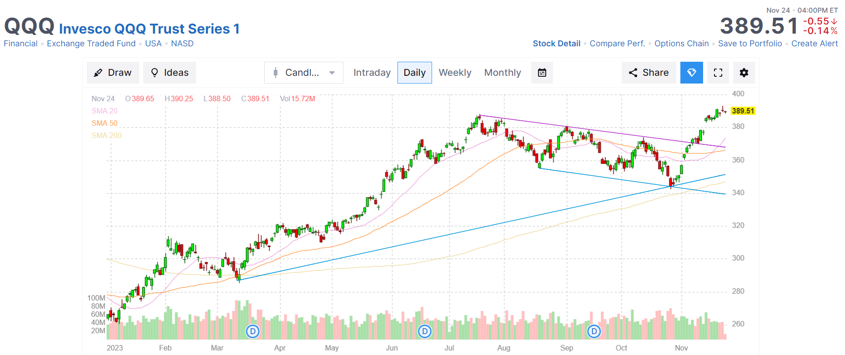Click the blue diamond premium icon

(x=692, y=73)
